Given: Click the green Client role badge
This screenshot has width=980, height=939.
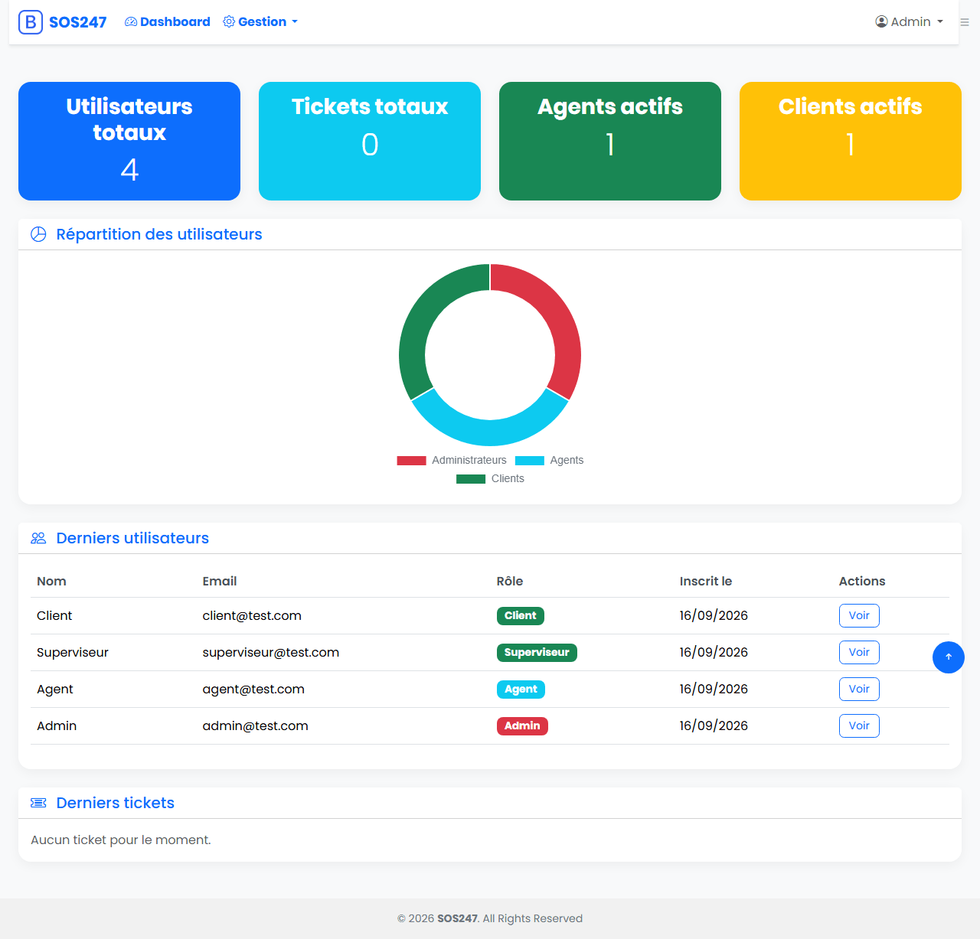Looking at the screenshot, I should click(x=521, y=616).
